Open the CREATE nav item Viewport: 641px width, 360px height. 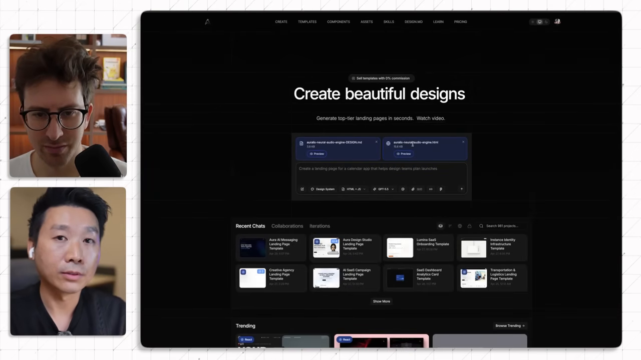point(281,22)
